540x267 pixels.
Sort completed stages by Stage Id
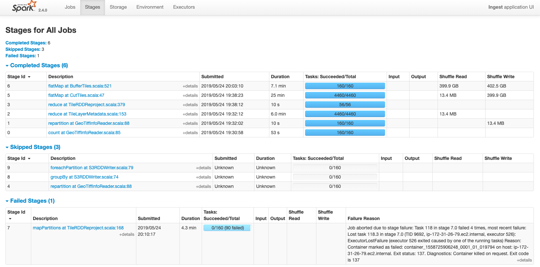click(19, 77)
